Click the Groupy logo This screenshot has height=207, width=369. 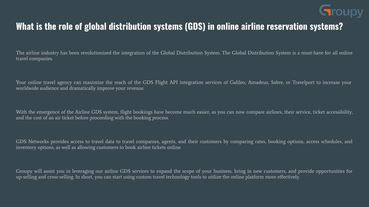(341, 11)
